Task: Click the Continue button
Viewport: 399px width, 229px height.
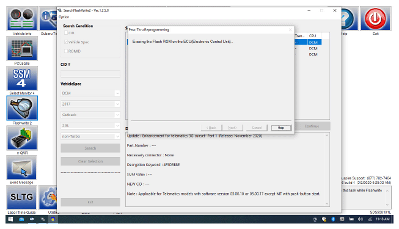Action: tap(312, 126)
